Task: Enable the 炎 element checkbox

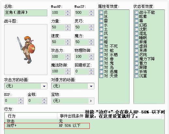Action: click(101, 12)
